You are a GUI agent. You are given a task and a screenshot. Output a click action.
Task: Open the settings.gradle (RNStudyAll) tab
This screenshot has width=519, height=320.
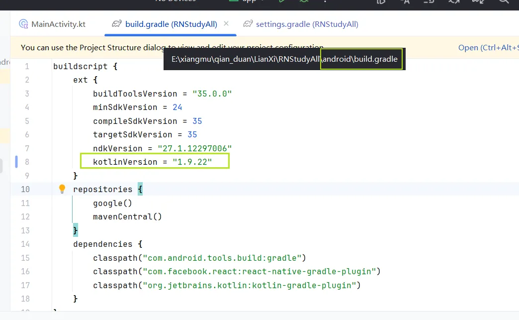[307, 24]
